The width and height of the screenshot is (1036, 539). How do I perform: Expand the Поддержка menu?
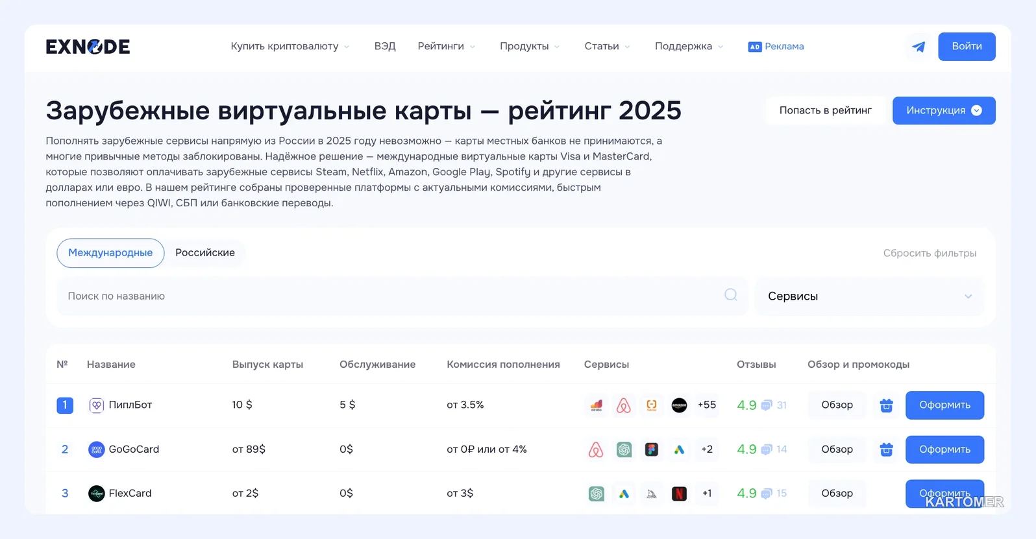point(689,46)
